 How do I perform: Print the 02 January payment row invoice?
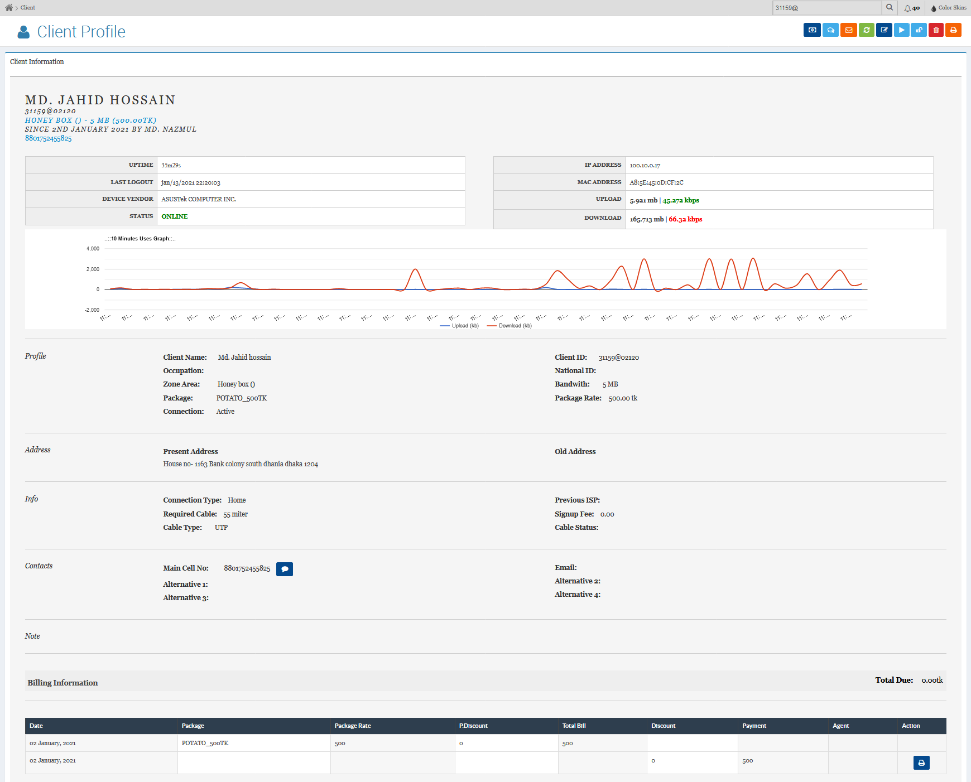[921, 762]
